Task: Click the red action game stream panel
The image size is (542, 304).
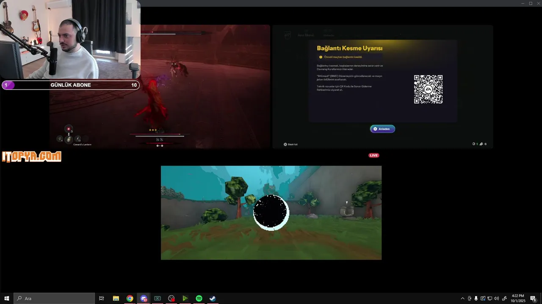Action: click(x=160, y=87)
